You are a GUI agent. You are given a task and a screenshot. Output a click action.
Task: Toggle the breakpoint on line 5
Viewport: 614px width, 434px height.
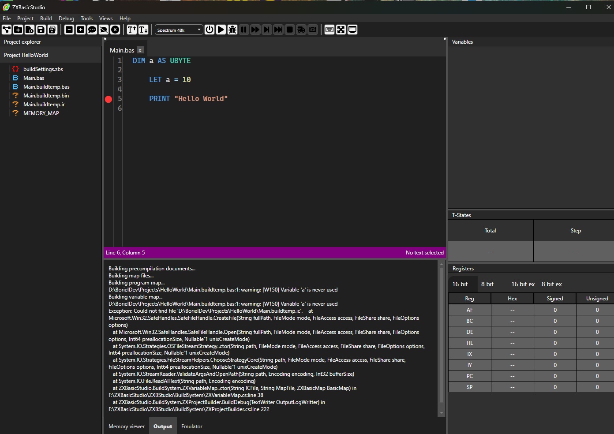point(109,99)
